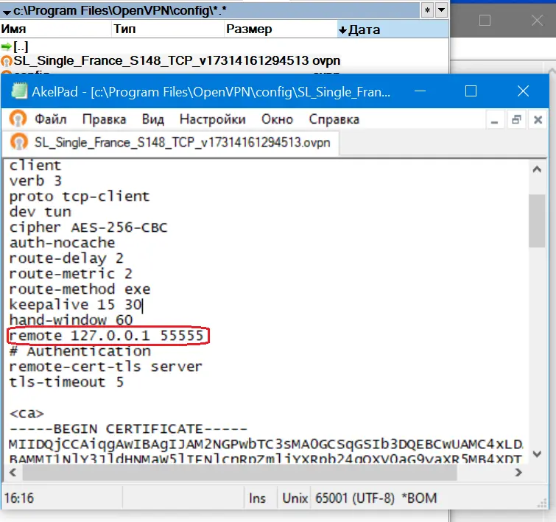The width and height of the screenshot is (556, 522).
Task: Click the horizontal scrollbar thumb
Action: coord(239,473)
